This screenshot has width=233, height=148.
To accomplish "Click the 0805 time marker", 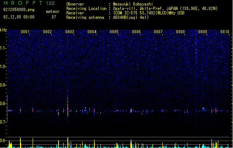I will [114, 32].
